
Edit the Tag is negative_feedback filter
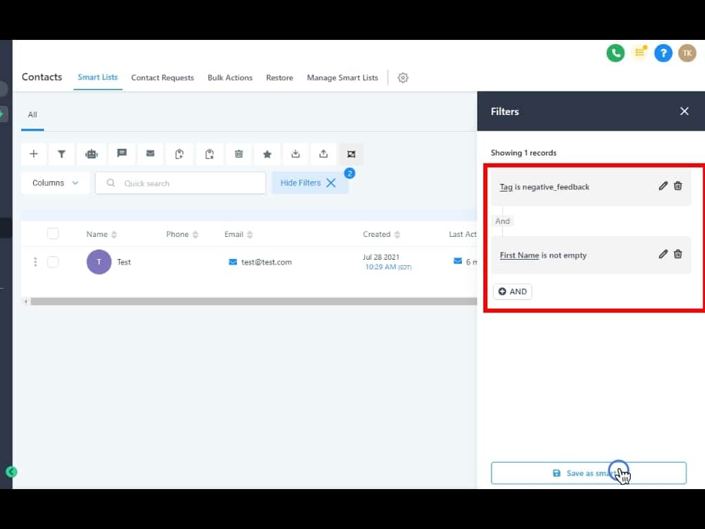663,186
